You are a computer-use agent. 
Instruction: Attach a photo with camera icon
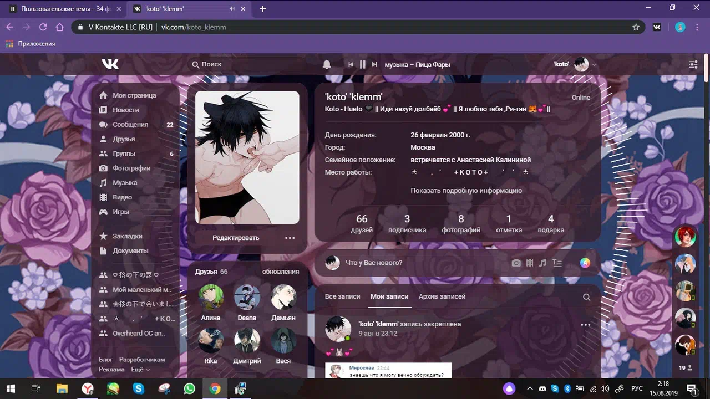[516, 263]
